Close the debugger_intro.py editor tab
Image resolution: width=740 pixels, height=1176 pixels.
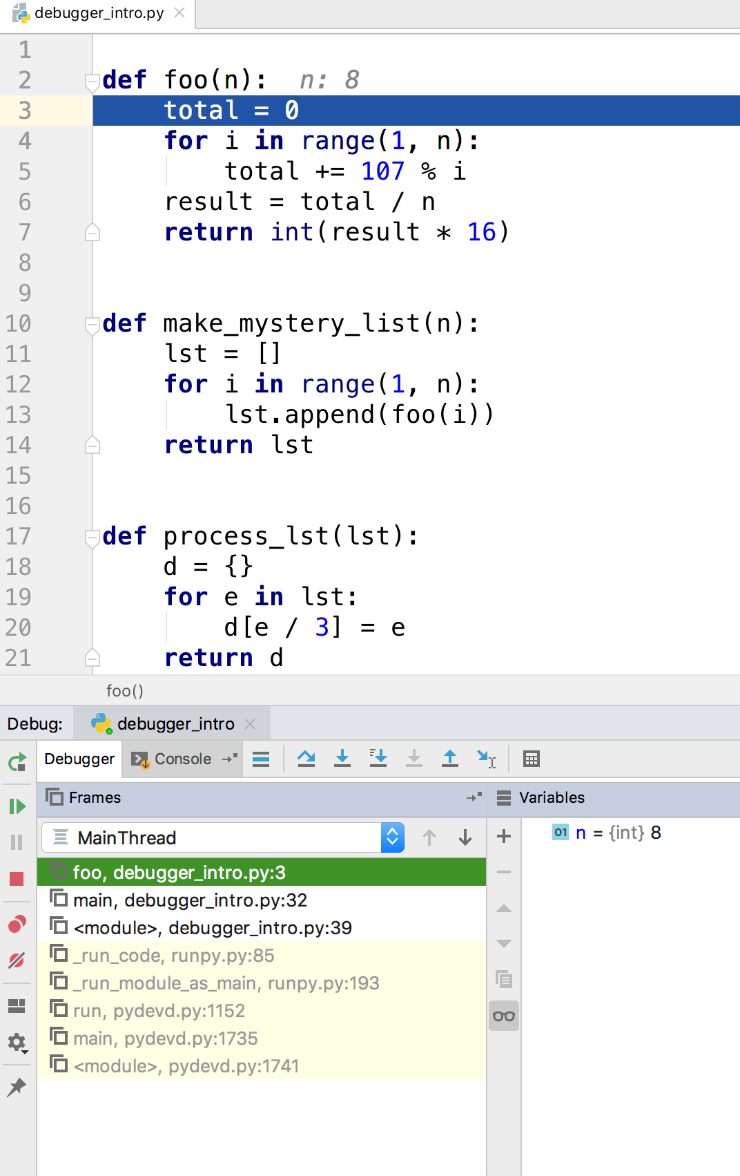pos(179,12)
